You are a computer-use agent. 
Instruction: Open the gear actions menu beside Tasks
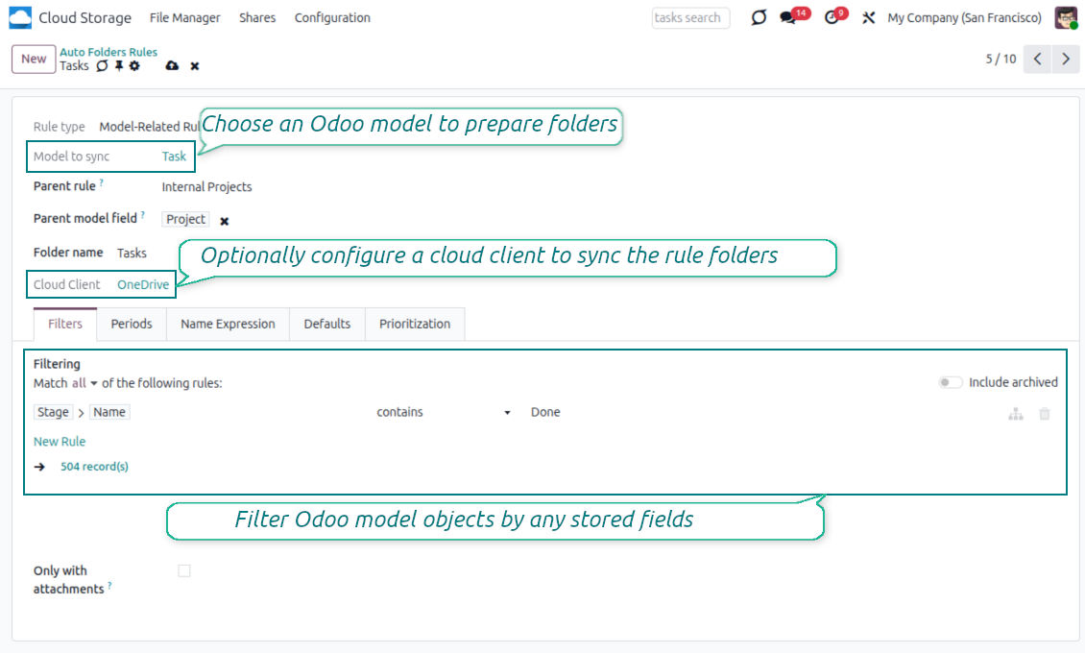[x=134, y=66]
